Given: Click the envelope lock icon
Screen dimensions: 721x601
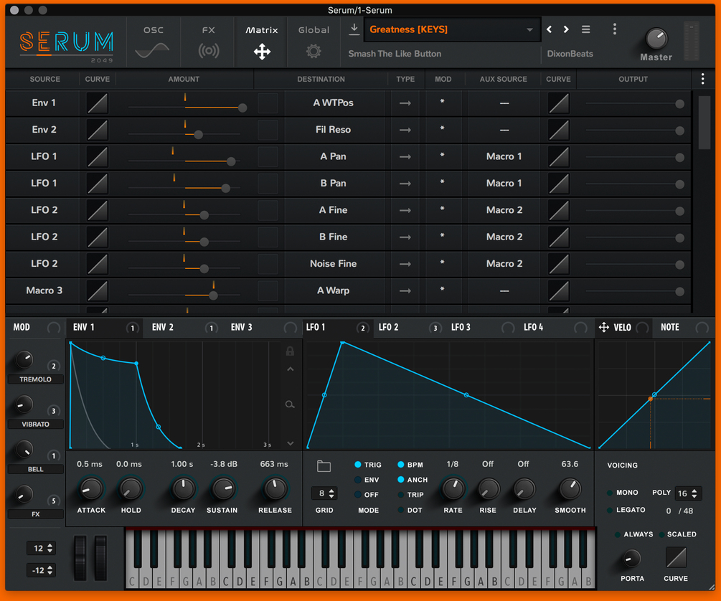Looking at the screenshot, I should click(290, 351).
